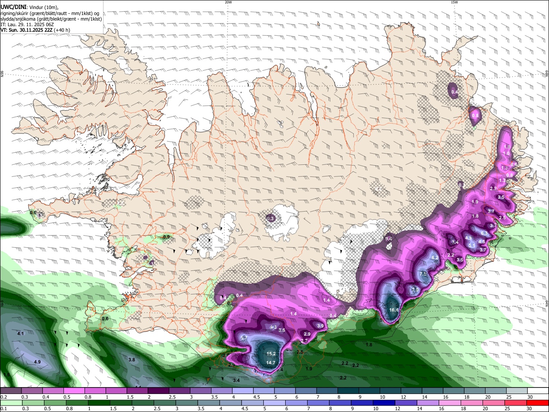Click the 16.4 precipitation value on map
Viewport: 549px width, 412px height.
coord(394,310)
